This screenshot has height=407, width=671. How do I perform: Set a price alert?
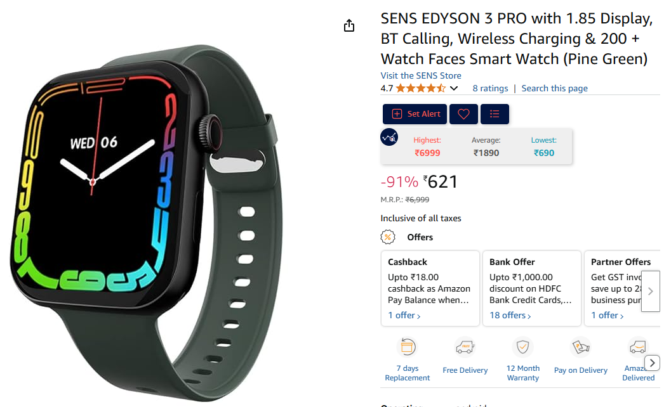(x=415, y=114)
